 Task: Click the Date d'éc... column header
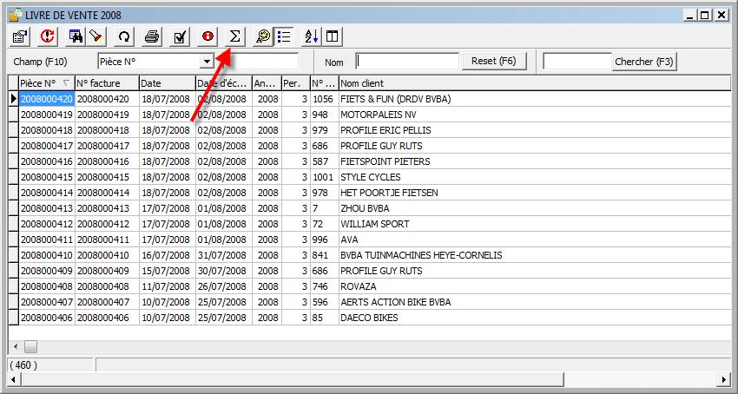[223, 83]
